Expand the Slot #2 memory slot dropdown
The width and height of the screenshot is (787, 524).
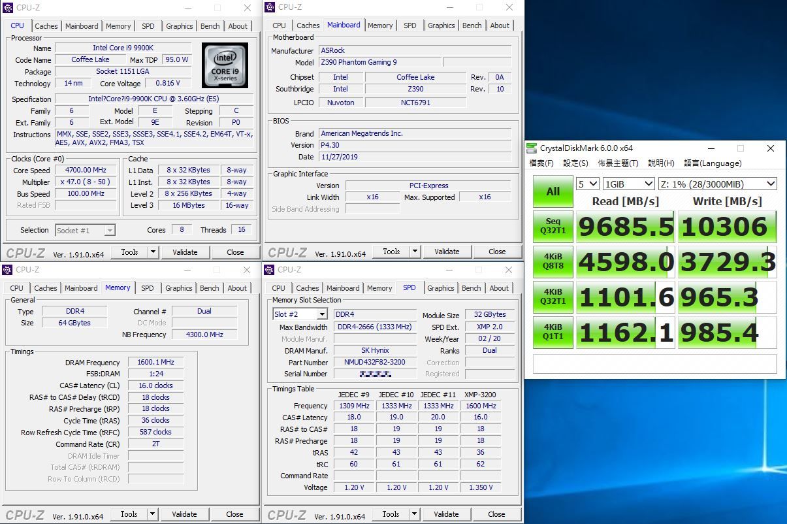click(321, 314)
